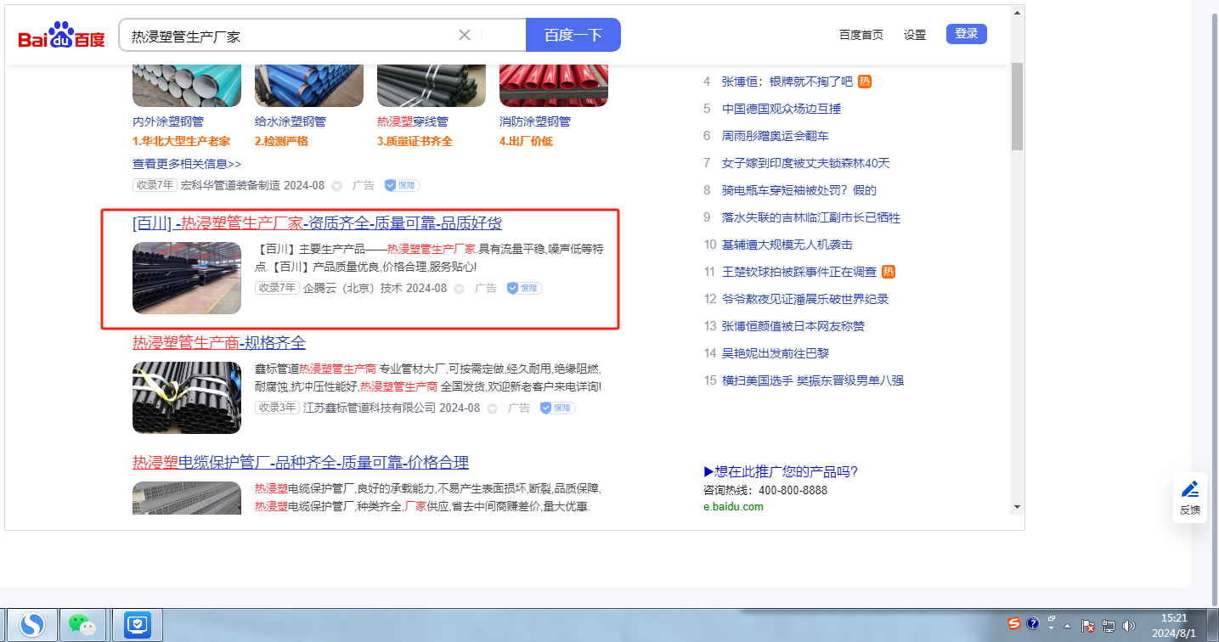Open hot search 王楚钦球拍被踩事件正在调查

[799, 272]
